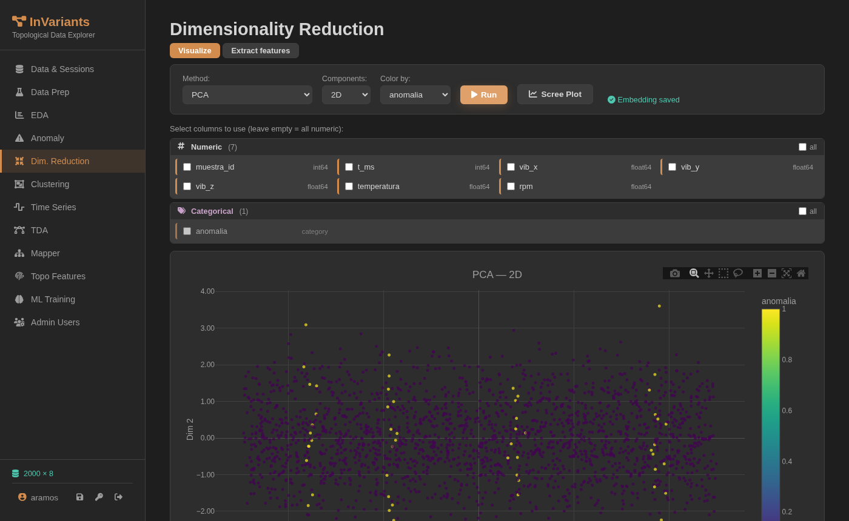Choose the Lasso Select plot tool
The height and width of the screenshot is (521, 849).
738,273
